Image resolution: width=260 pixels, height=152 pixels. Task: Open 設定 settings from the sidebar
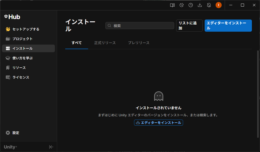(x=16, y=133)
